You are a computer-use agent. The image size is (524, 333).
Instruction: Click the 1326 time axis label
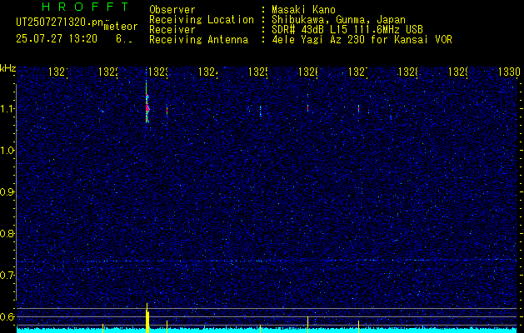click(x=308, y=72)
